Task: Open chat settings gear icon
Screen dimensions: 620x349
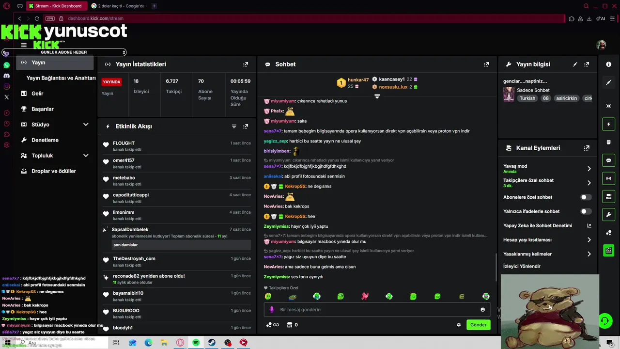Action: coord(459,325)
